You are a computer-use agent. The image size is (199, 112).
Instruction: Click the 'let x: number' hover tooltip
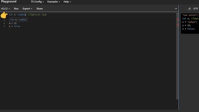[x=18, y=20]
